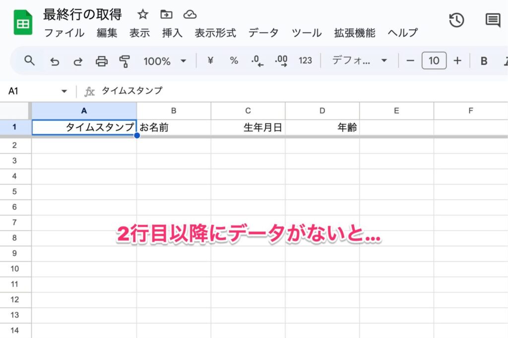Select row 12 header
This screenshot has height=338, width=508.
click(15, 300)
